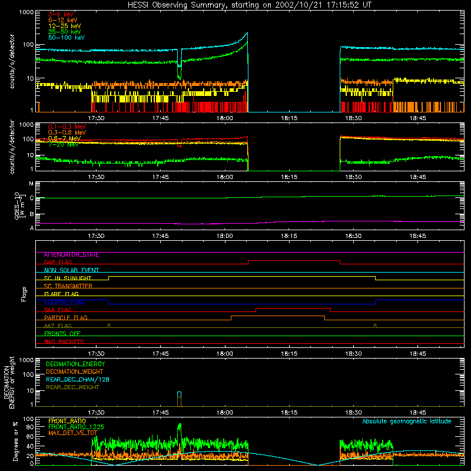Click the 18:15 tick under the MeV panel
The width and height of the screenshot is (471, 471).
point(289,177)
